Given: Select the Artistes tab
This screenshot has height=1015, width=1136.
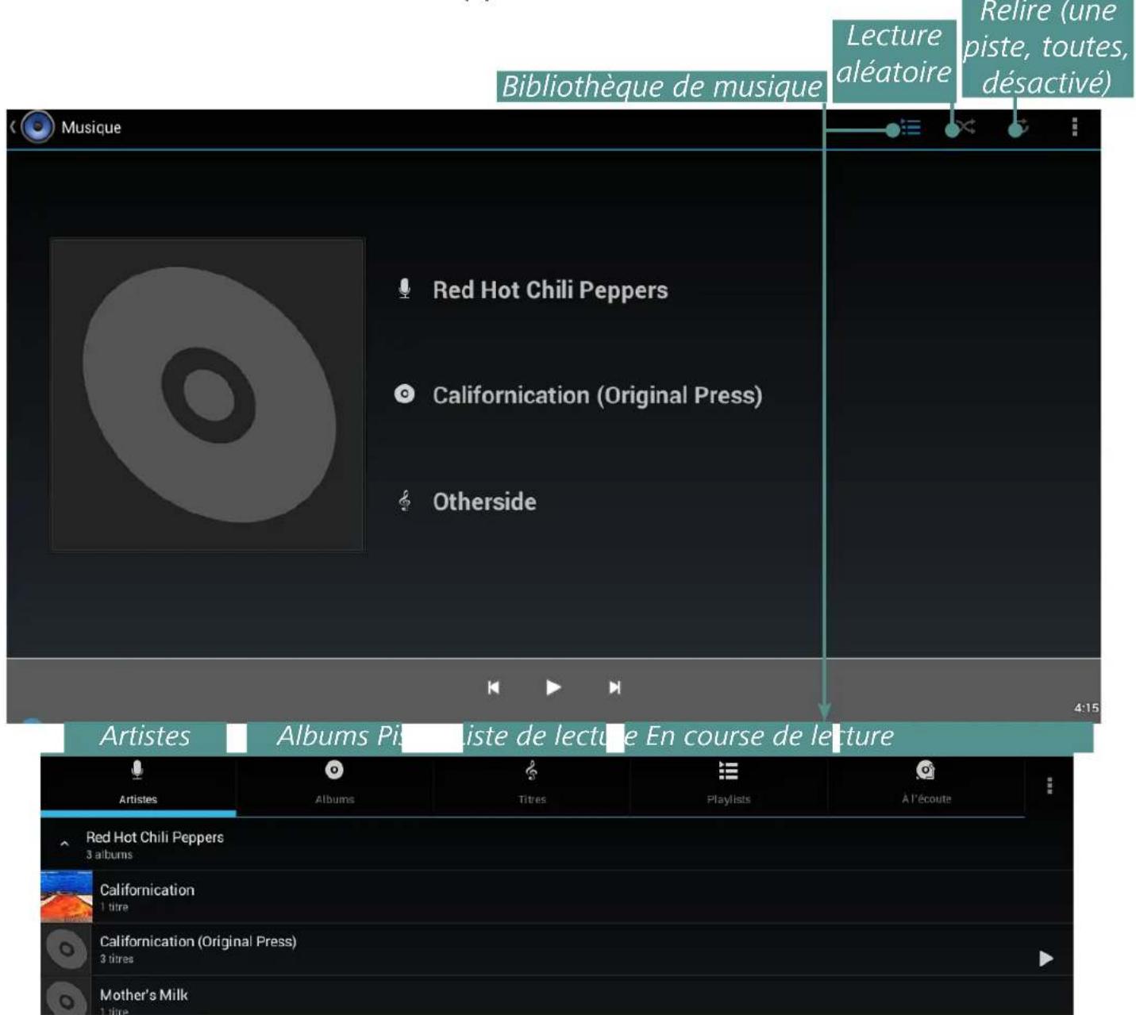Looking at the screenshot, I should tap(138, 784).
